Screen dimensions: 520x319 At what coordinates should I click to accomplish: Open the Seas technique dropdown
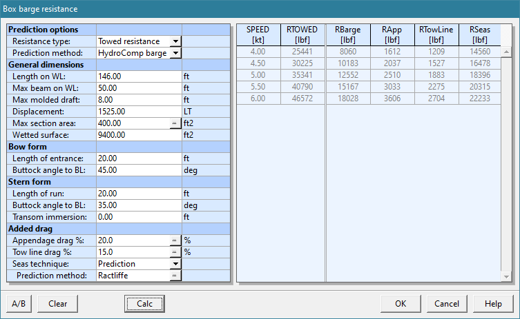tap(175, 264)
